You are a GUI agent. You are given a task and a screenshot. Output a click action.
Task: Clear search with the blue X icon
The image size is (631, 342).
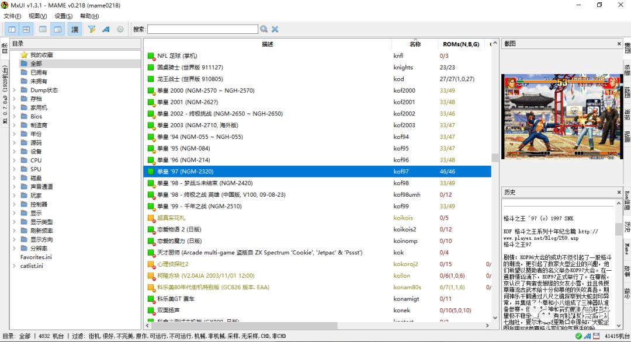point(275,29)
